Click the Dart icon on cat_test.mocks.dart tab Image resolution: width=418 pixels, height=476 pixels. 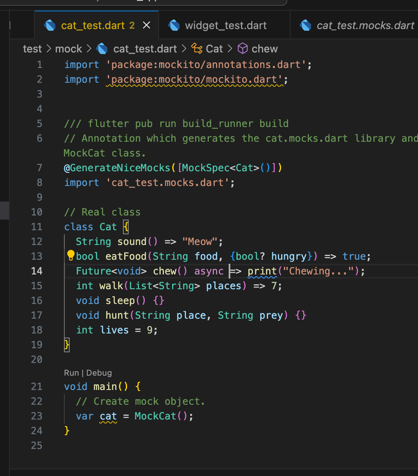tap(305, 25)
